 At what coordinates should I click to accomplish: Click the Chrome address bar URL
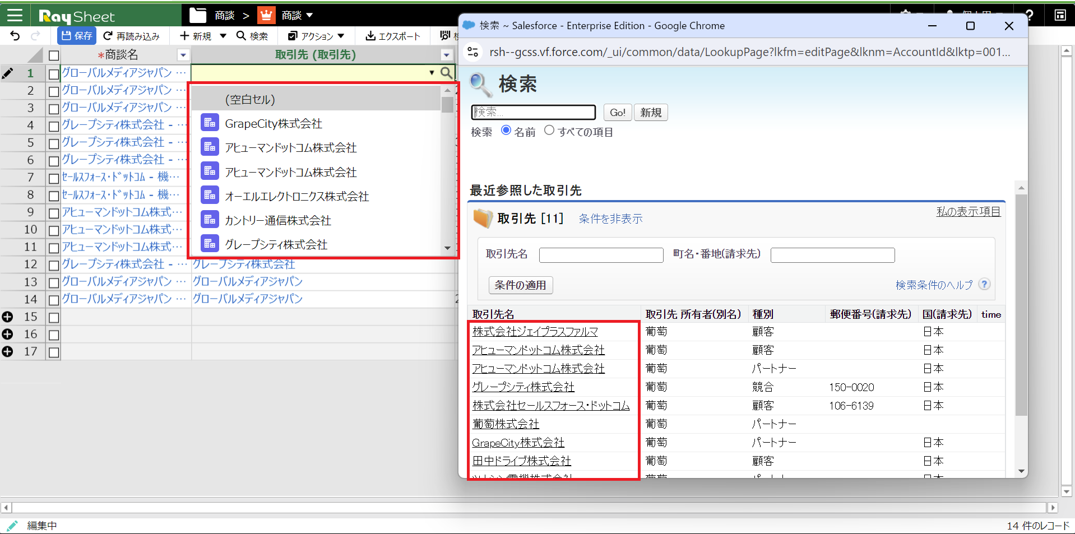click(749, 52)
